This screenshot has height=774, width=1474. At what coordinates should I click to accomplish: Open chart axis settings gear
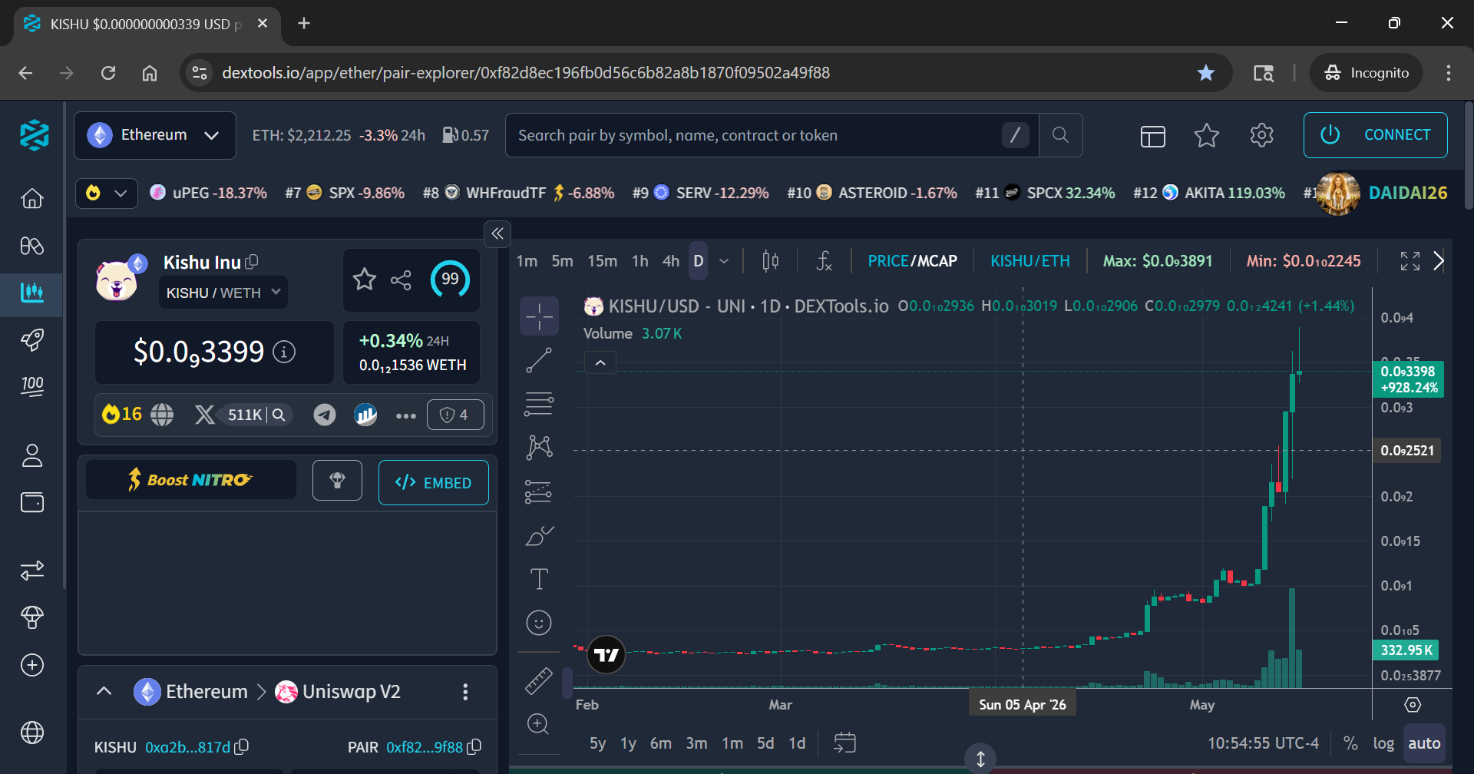pos(1413,704)
